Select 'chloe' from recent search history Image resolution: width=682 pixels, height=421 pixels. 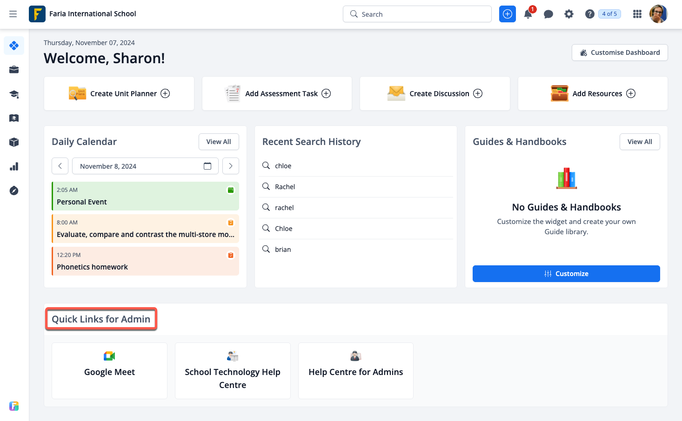coord(283,166)
